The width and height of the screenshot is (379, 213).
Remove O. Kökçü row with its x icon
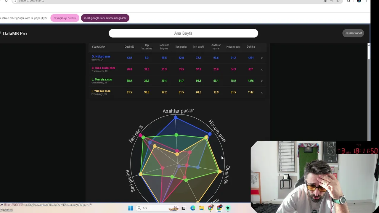(261, 58)
